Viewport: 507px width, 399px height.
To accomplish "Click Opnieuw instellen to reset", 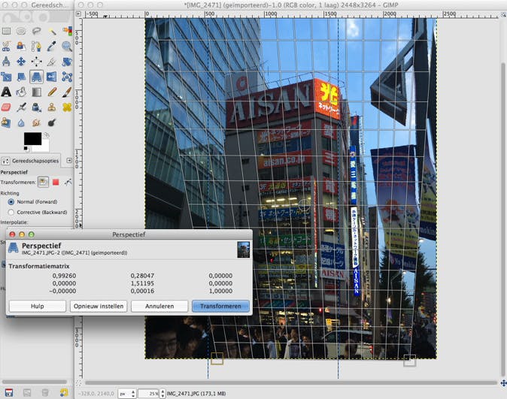I will [x=99, y=306].
